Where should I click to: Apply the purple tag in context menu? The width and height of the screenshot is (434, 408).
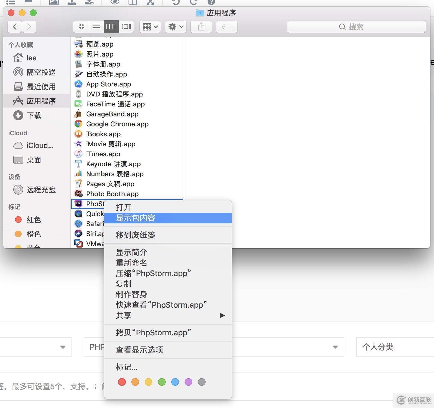188,382
